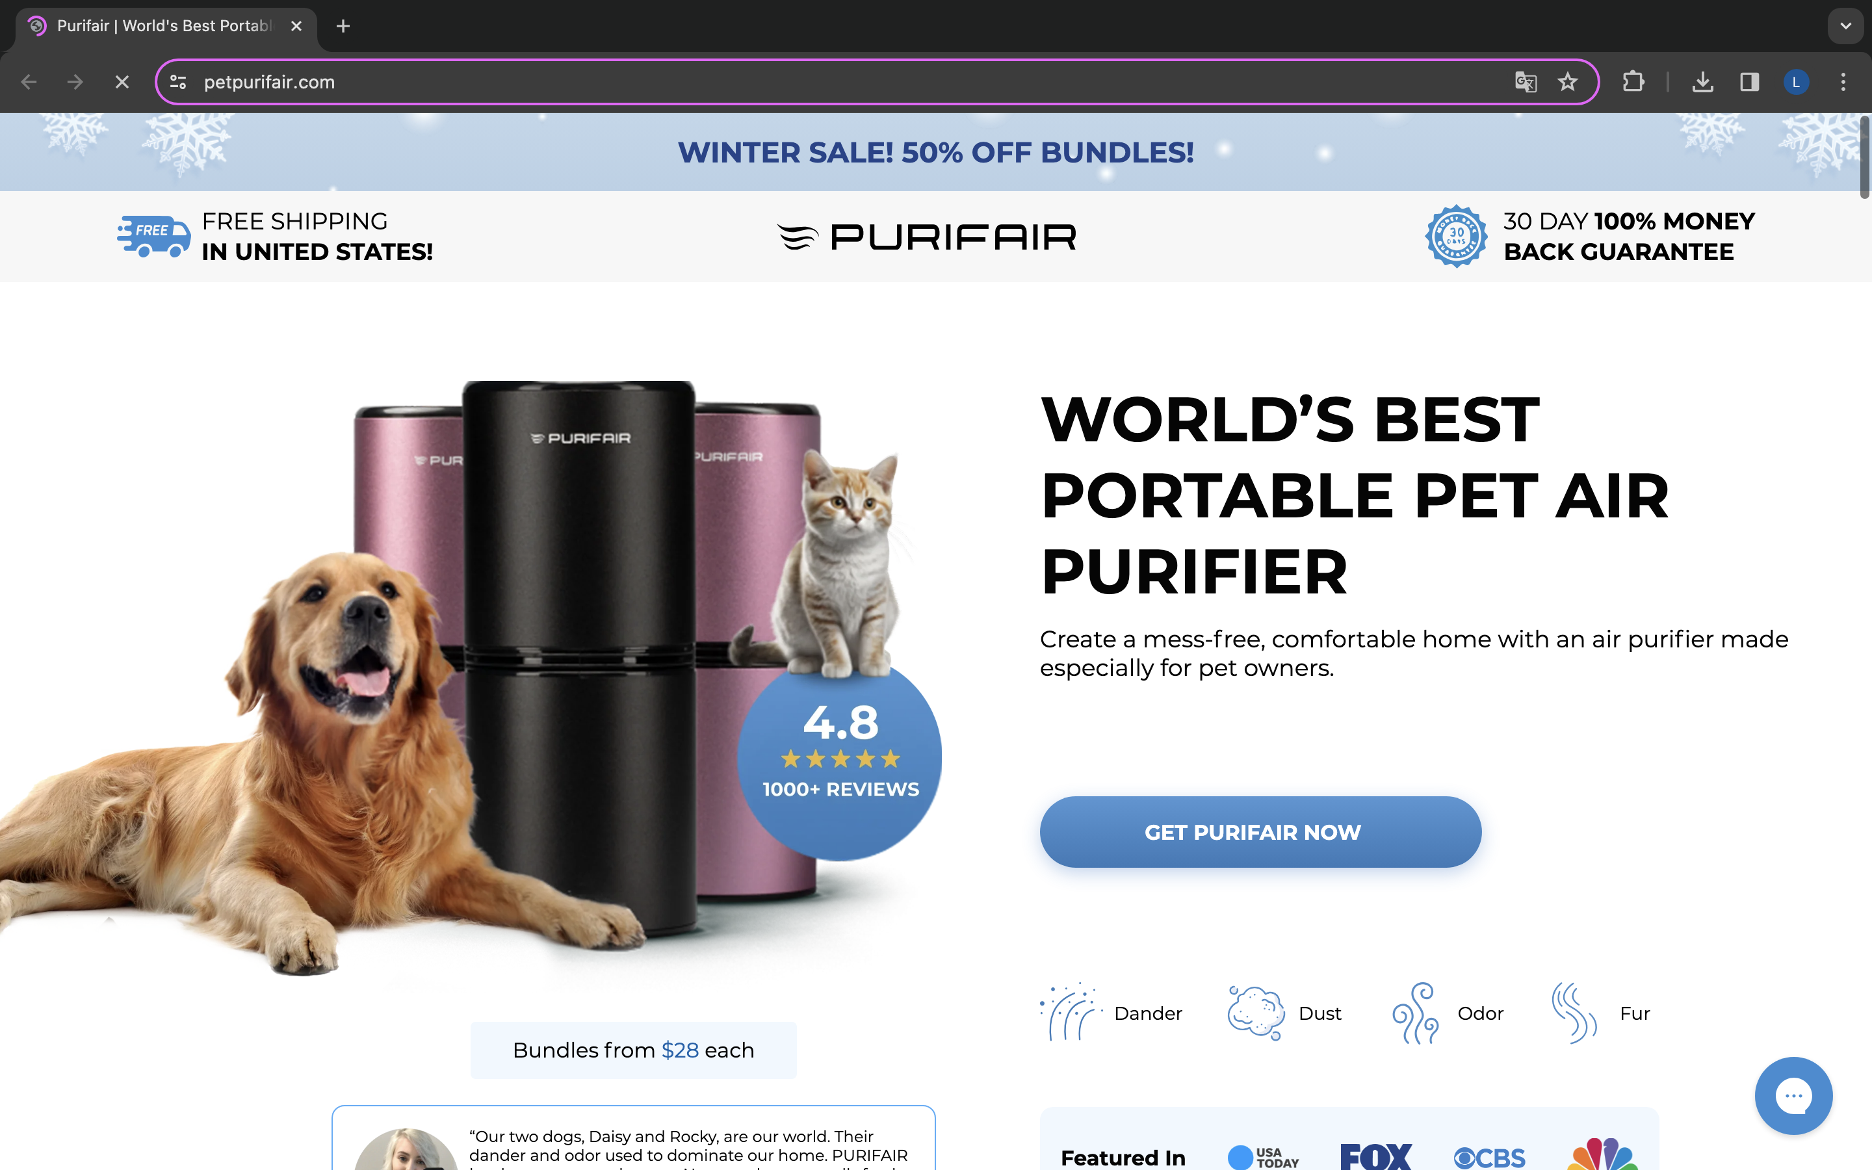Stop page loading with the X icon
This screenshot has width=1872, height=1170.
click(x=122, y=82)
